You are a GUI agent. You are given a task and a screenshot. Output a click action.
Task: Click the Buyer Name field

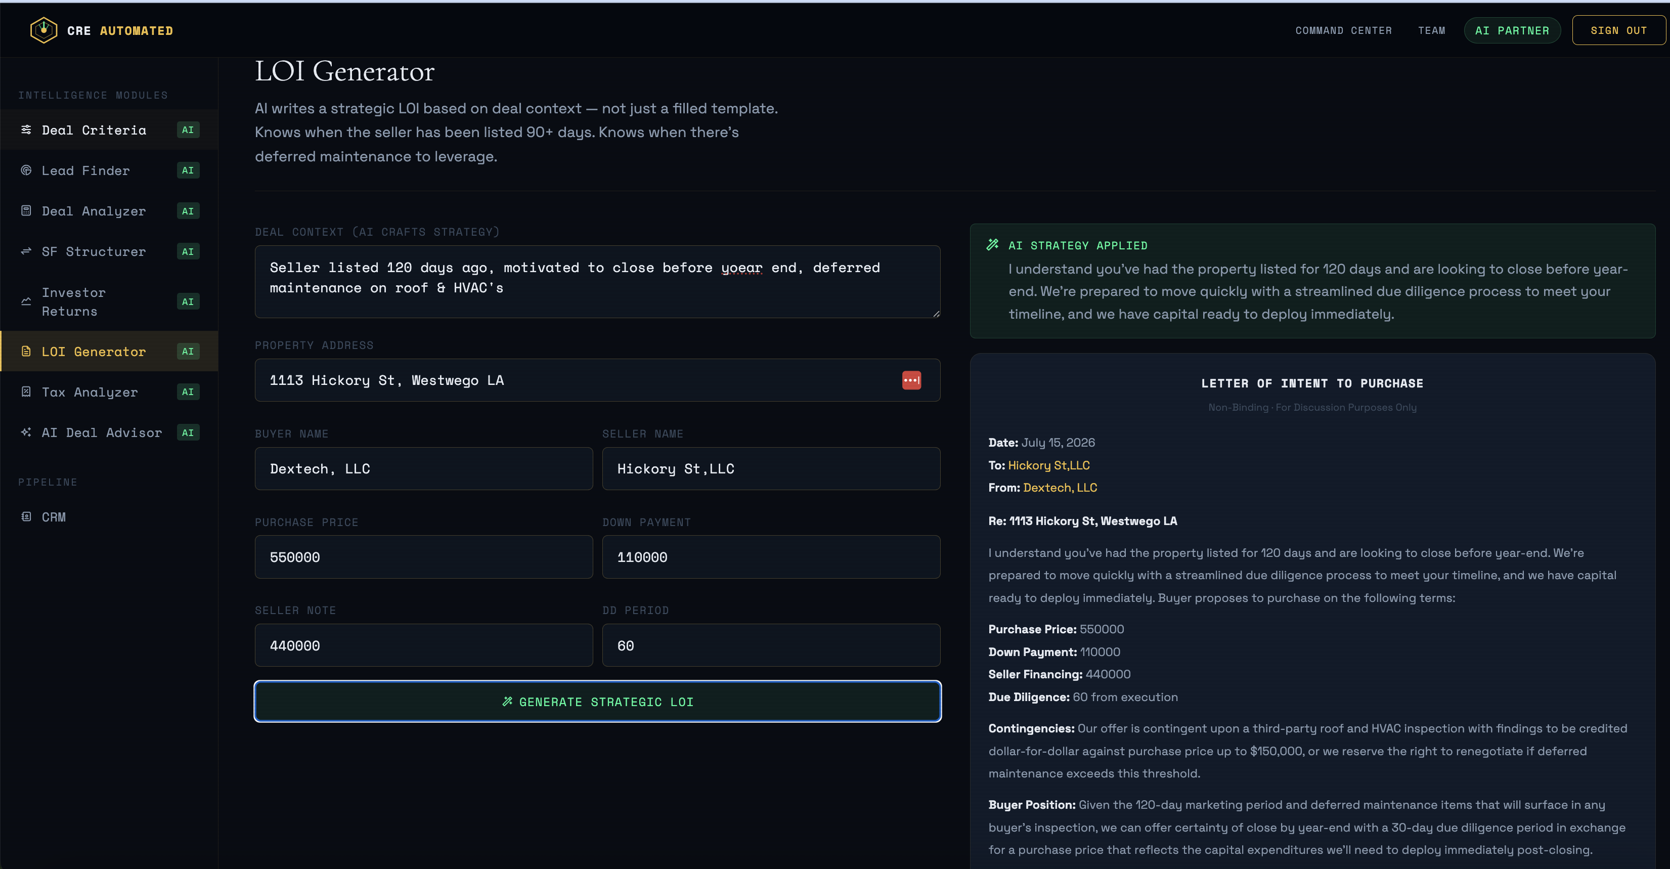point(423,468)
